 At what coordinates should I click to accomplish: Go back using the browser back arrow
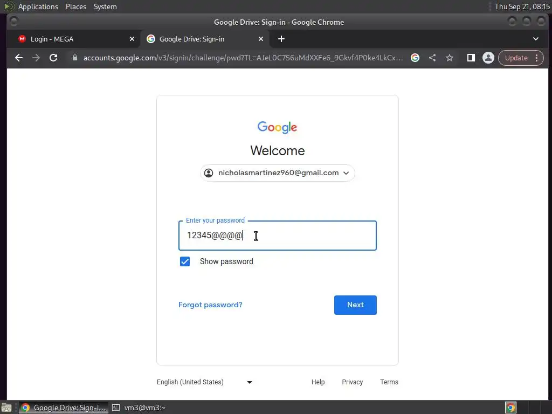19,58
